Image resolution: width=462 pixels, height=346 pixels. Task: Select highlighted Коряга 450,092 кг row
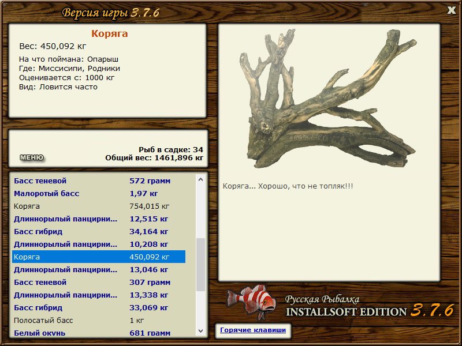tap(99, 257)
